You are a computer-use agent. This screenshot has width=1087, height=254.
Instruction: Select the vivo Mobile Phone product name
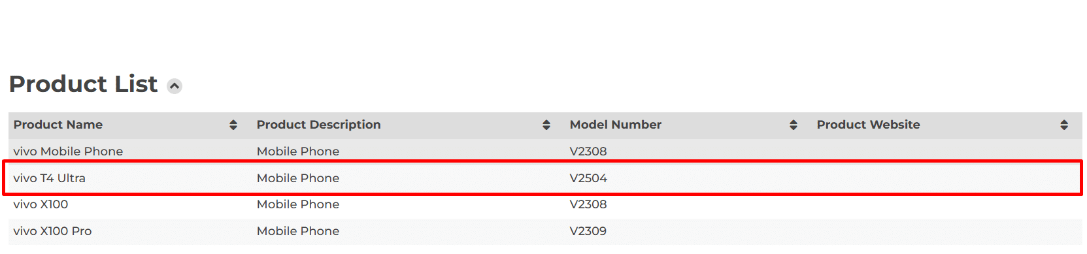[x=68, y=151]
